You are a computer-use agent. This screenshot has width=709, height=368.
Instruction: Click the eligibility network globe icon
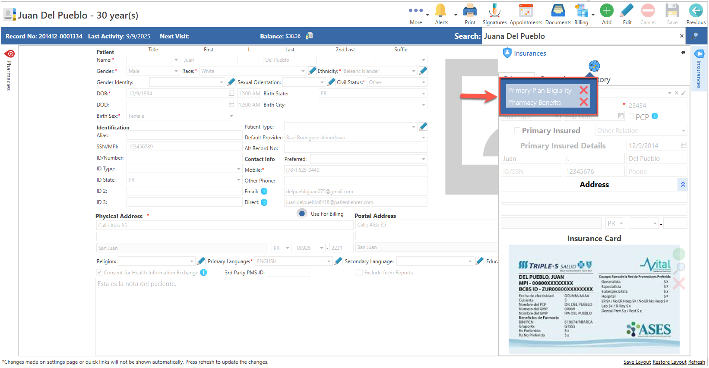coord(594,66)
